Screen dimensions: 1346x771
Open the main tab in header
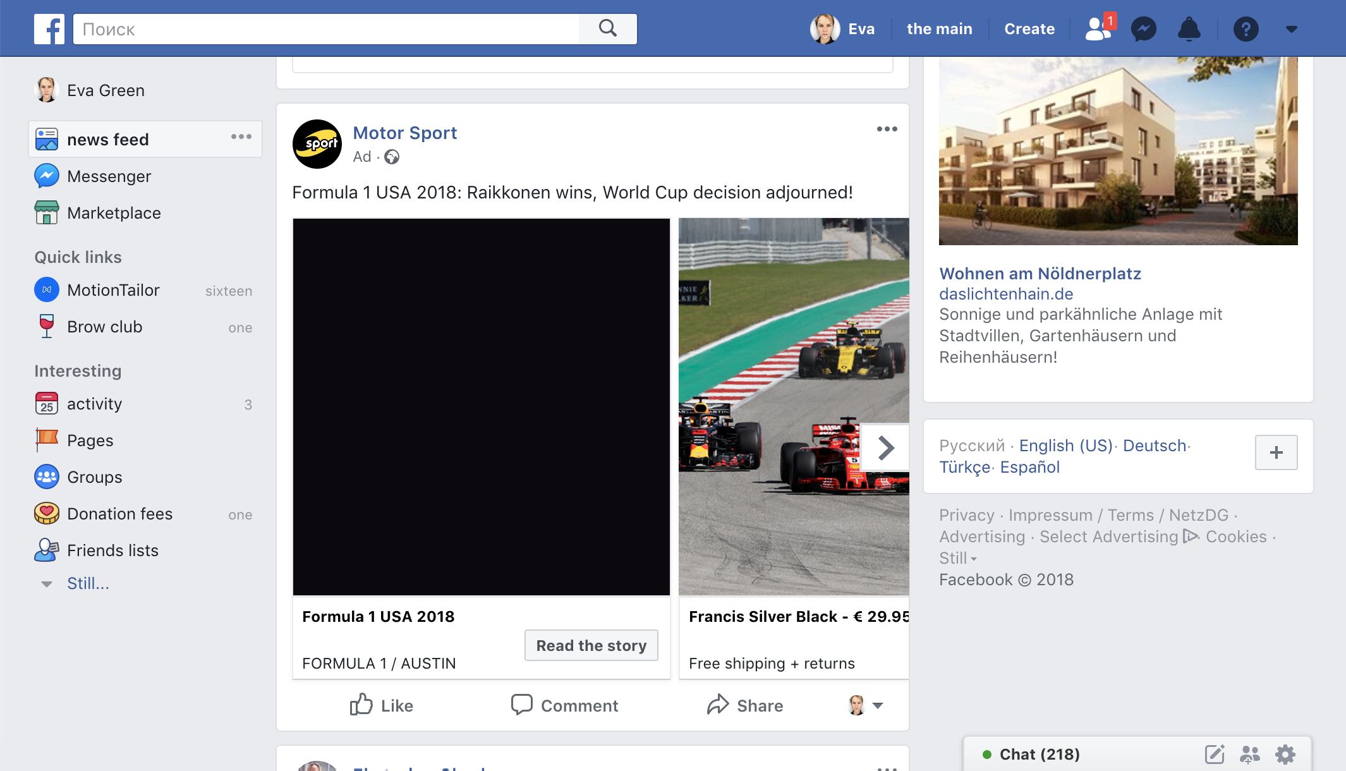[939, 28]
